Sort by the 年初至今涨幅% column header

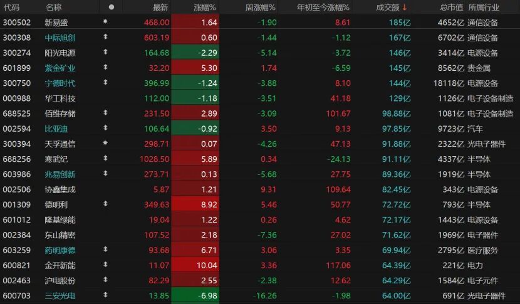click(323, 8)
